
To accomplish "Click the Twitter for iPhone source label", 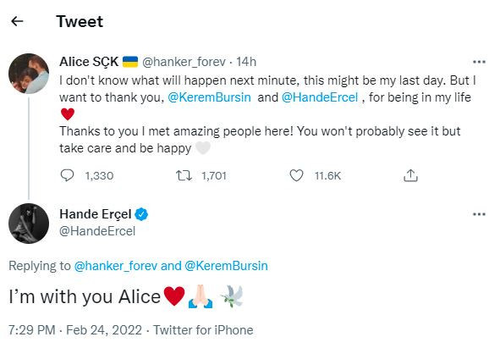I will (203, 330).
